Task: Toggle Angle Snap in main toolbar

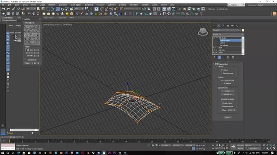Action: click(106, 9)
